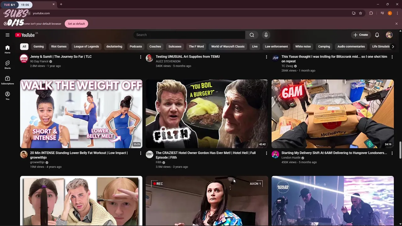Select the decluttering chip
The image size is (402, 226).
click(114, 46)
